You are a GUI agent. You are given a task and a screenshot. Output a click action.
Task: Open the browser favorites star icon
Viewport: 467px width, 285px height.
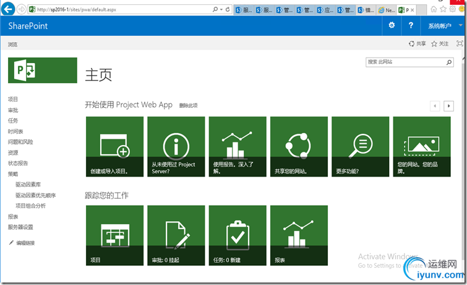443,9
